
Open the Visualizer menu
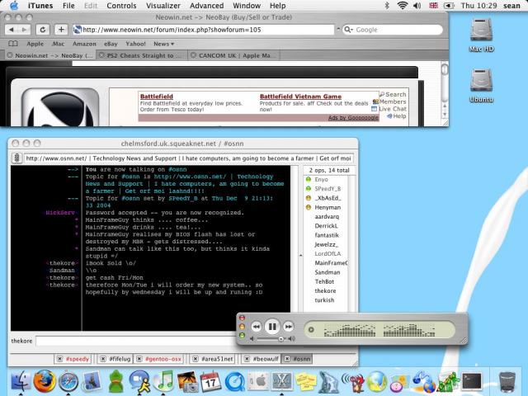click(163, 6)
